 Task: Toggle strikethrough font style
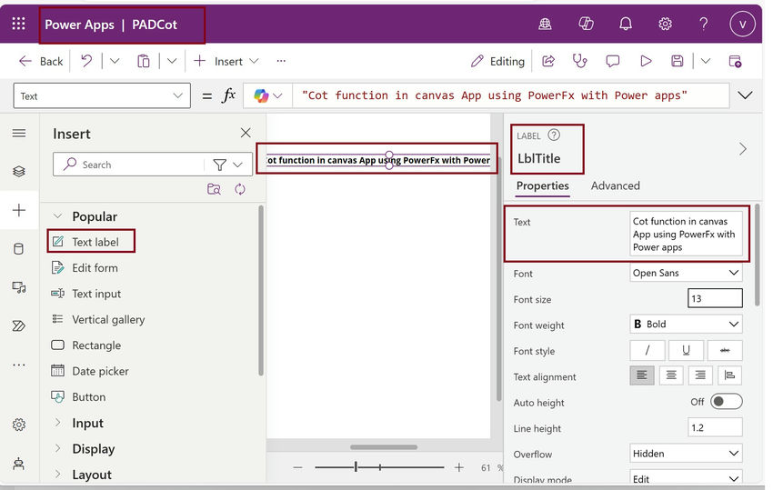coord(725,350)
